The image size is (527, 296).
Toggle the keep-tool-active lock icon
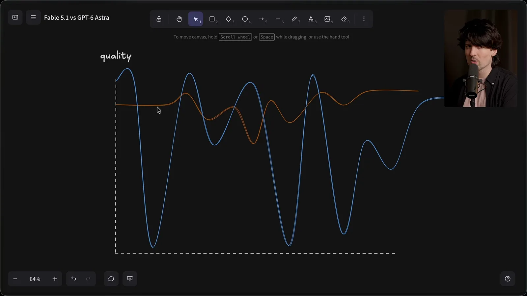[x=159, y=19]
